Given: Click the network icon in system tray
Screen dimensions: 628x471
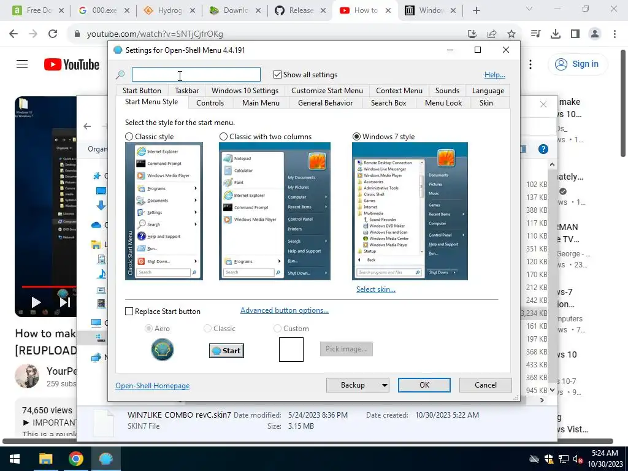Looking at the screenshot, I should point(563,459).
